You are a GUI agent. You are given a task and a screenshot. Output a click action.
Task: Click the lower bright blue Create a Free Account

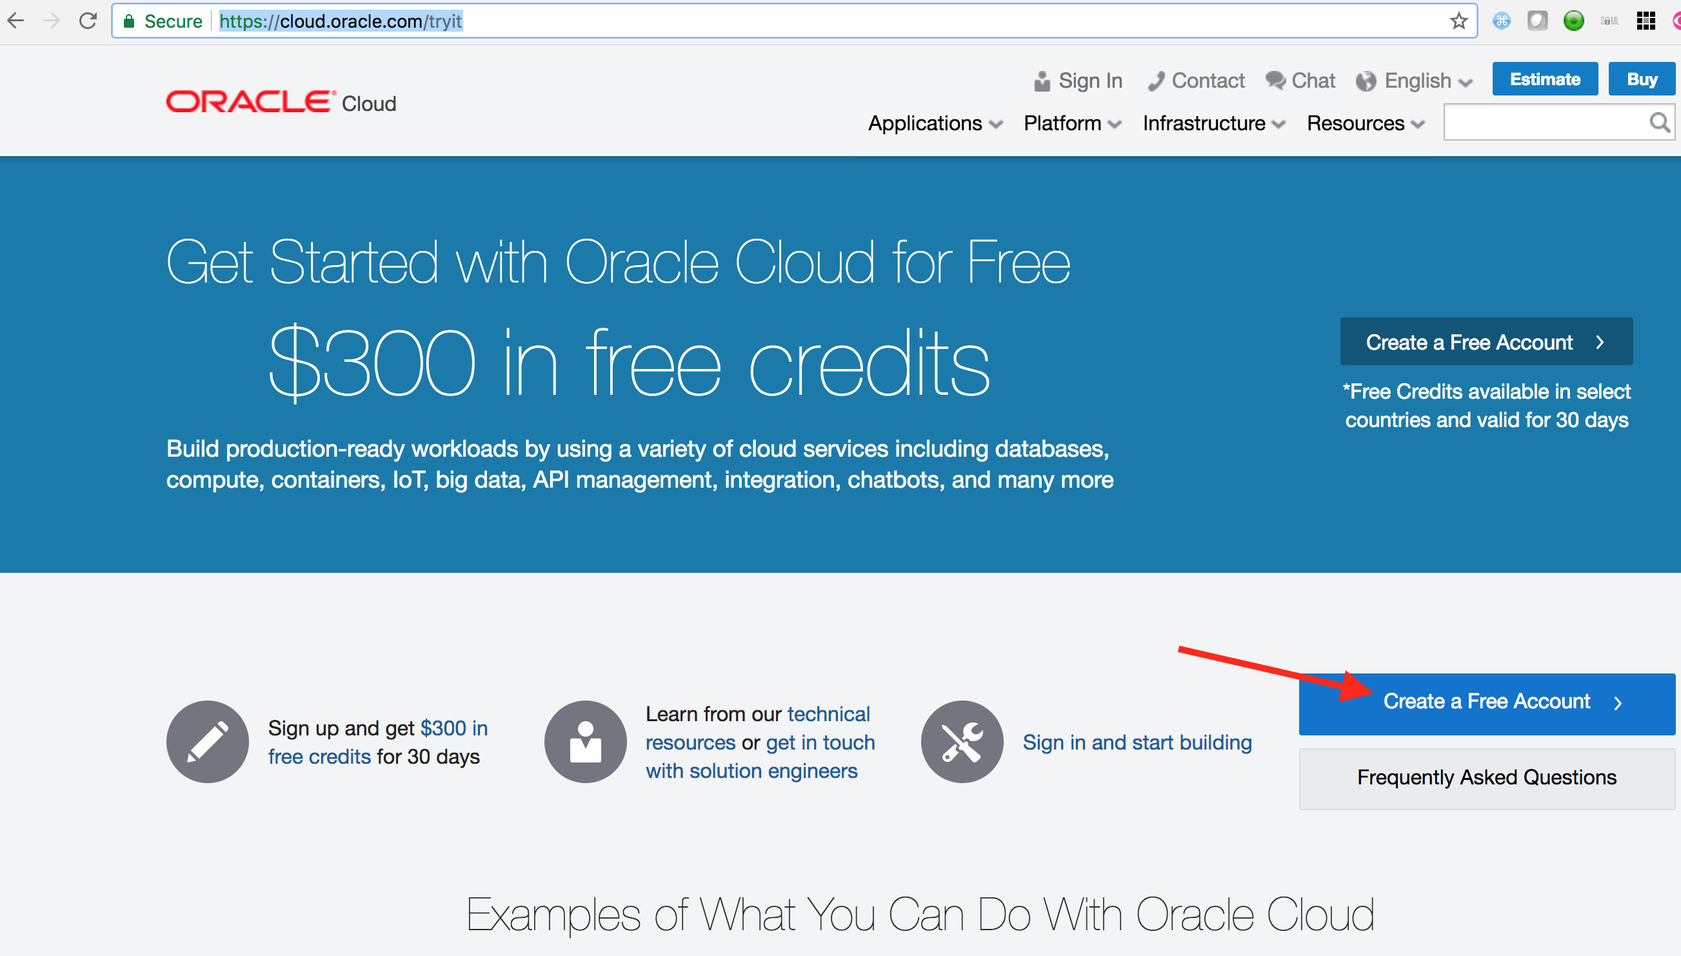1487,704
